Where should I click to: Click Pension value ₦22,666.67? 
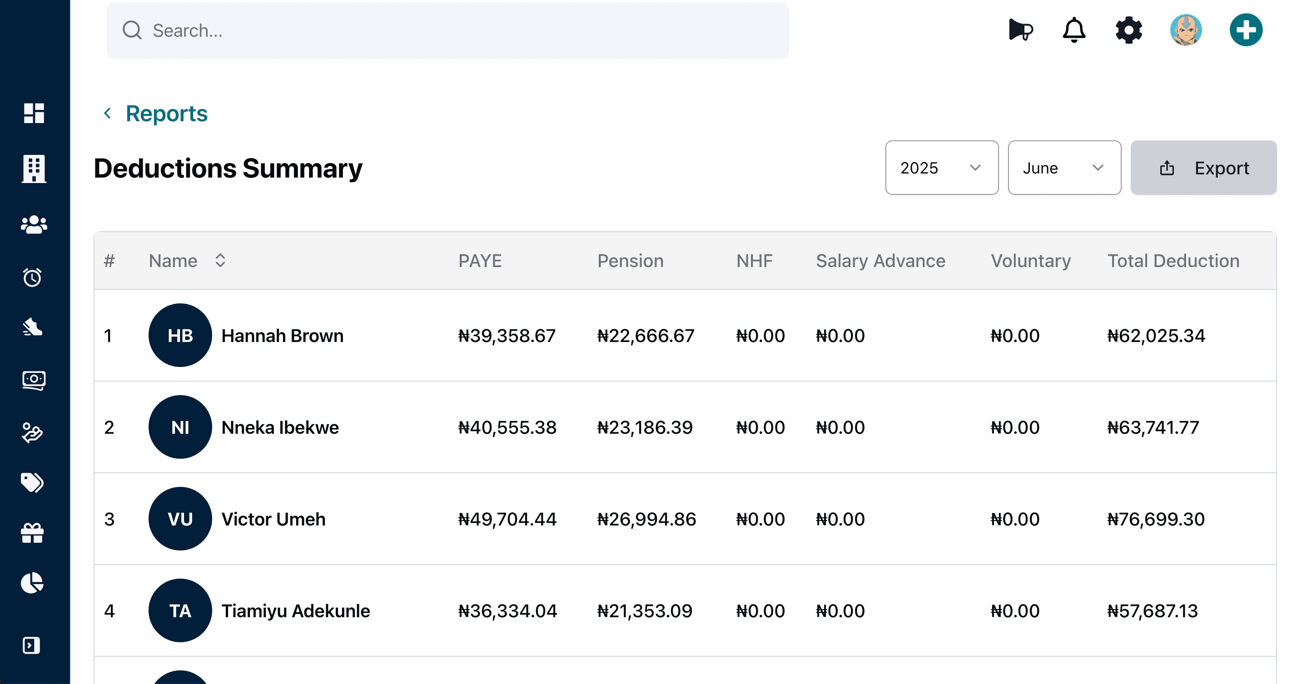click(646, 335)
